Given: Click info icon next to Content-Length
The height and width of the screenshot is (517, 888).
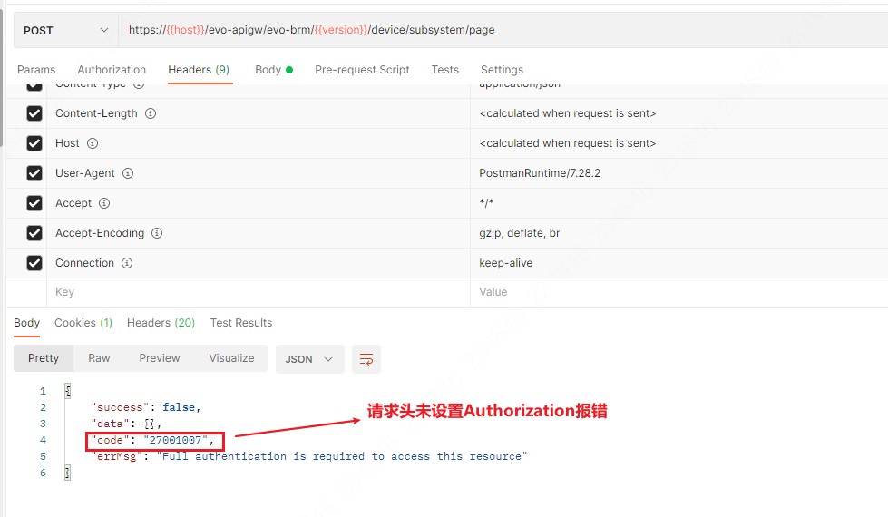Looking at the screenshot, I should coord(151,113).
